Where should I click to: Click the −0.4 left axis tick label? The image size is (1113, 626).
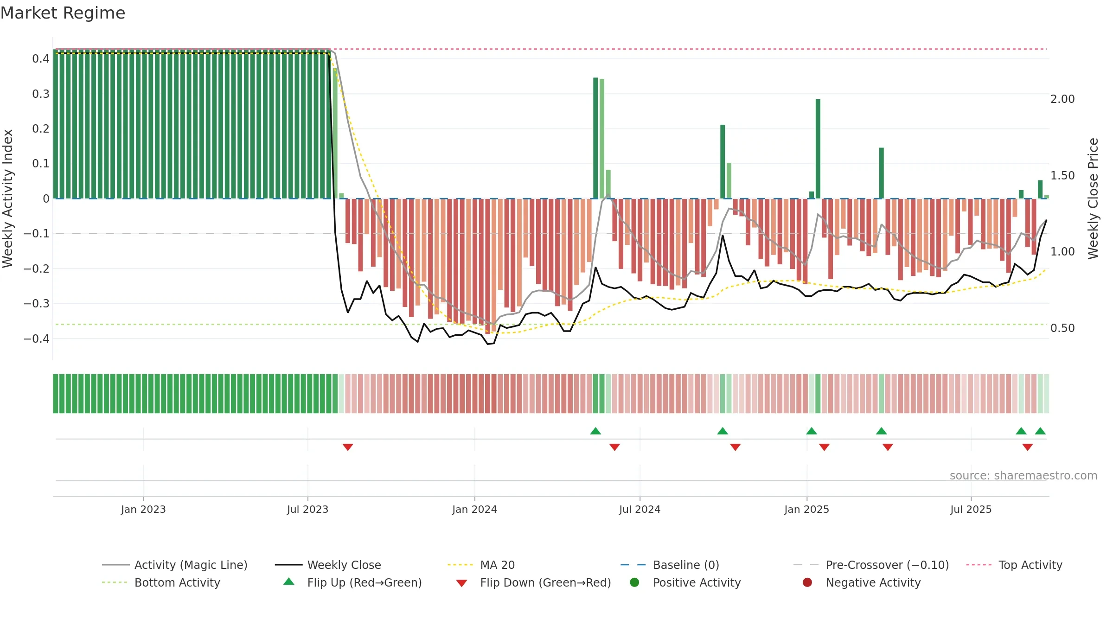point(37,339)
